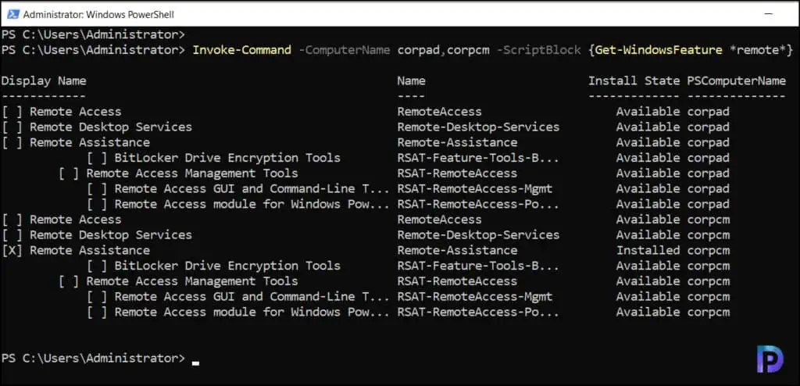The image size is (800, 386).
Task: Click 'RemoteAccess' name in the corpad rows
Action: (x=439, y=111)
